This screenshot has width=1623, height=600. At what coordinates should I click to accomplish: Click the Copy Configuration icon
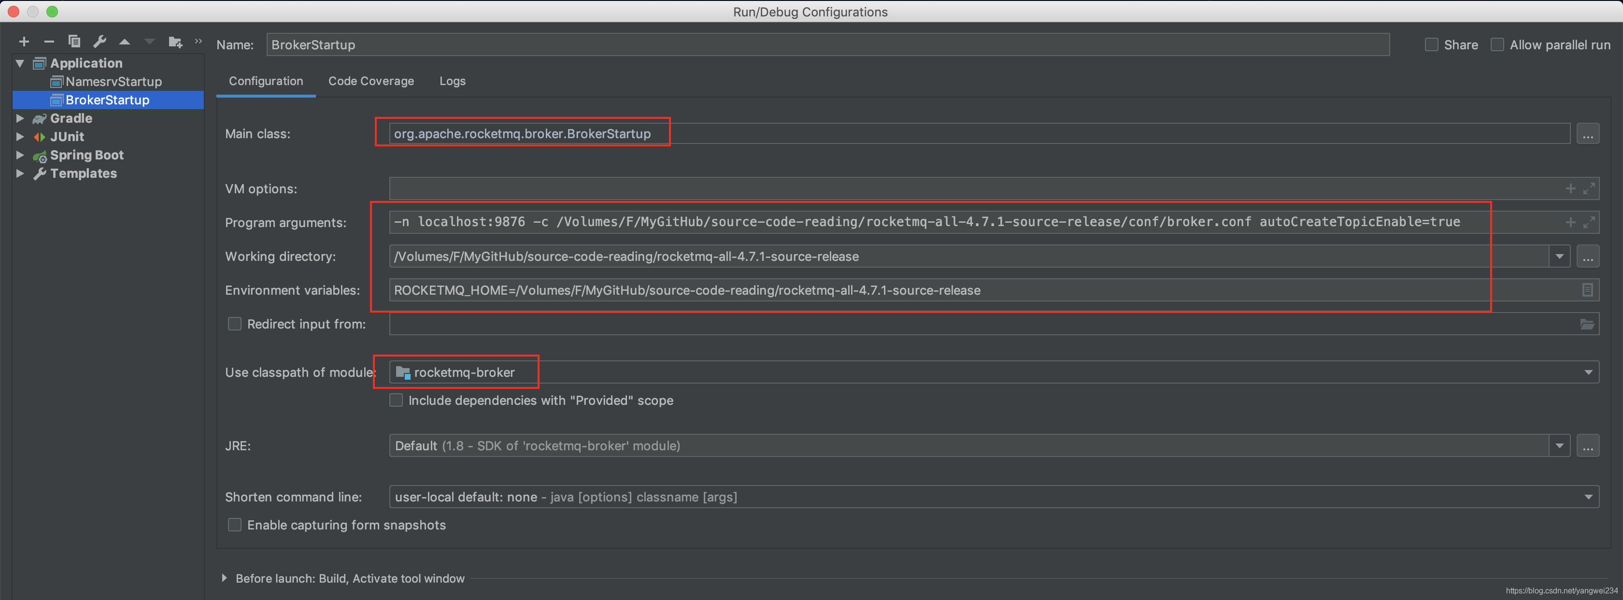point(74,42)
